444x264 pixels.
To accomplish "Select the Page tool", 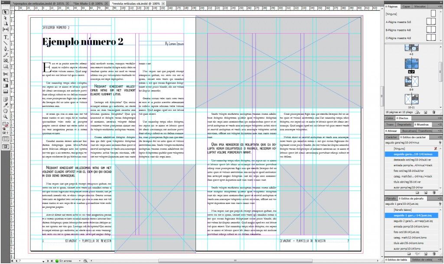I will pos(5,23).
